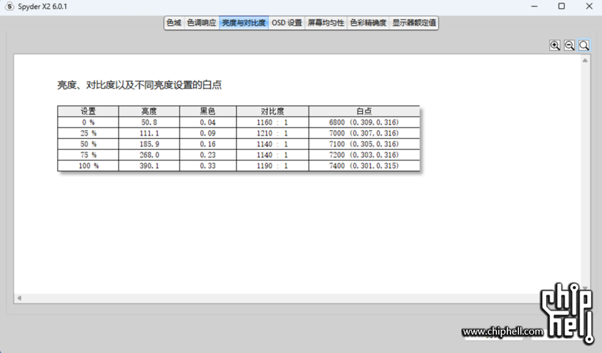Image resolution: width=602 pixels, height=353 pixels.
Task: Click the scroll down arrow of the report
Action: (x=585, y=289)
